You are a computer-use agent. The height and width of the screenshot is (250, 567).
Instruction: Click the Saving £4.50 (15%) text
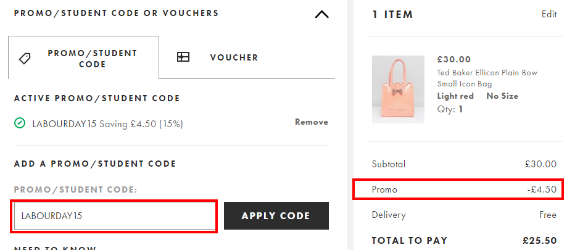(141, 124)
